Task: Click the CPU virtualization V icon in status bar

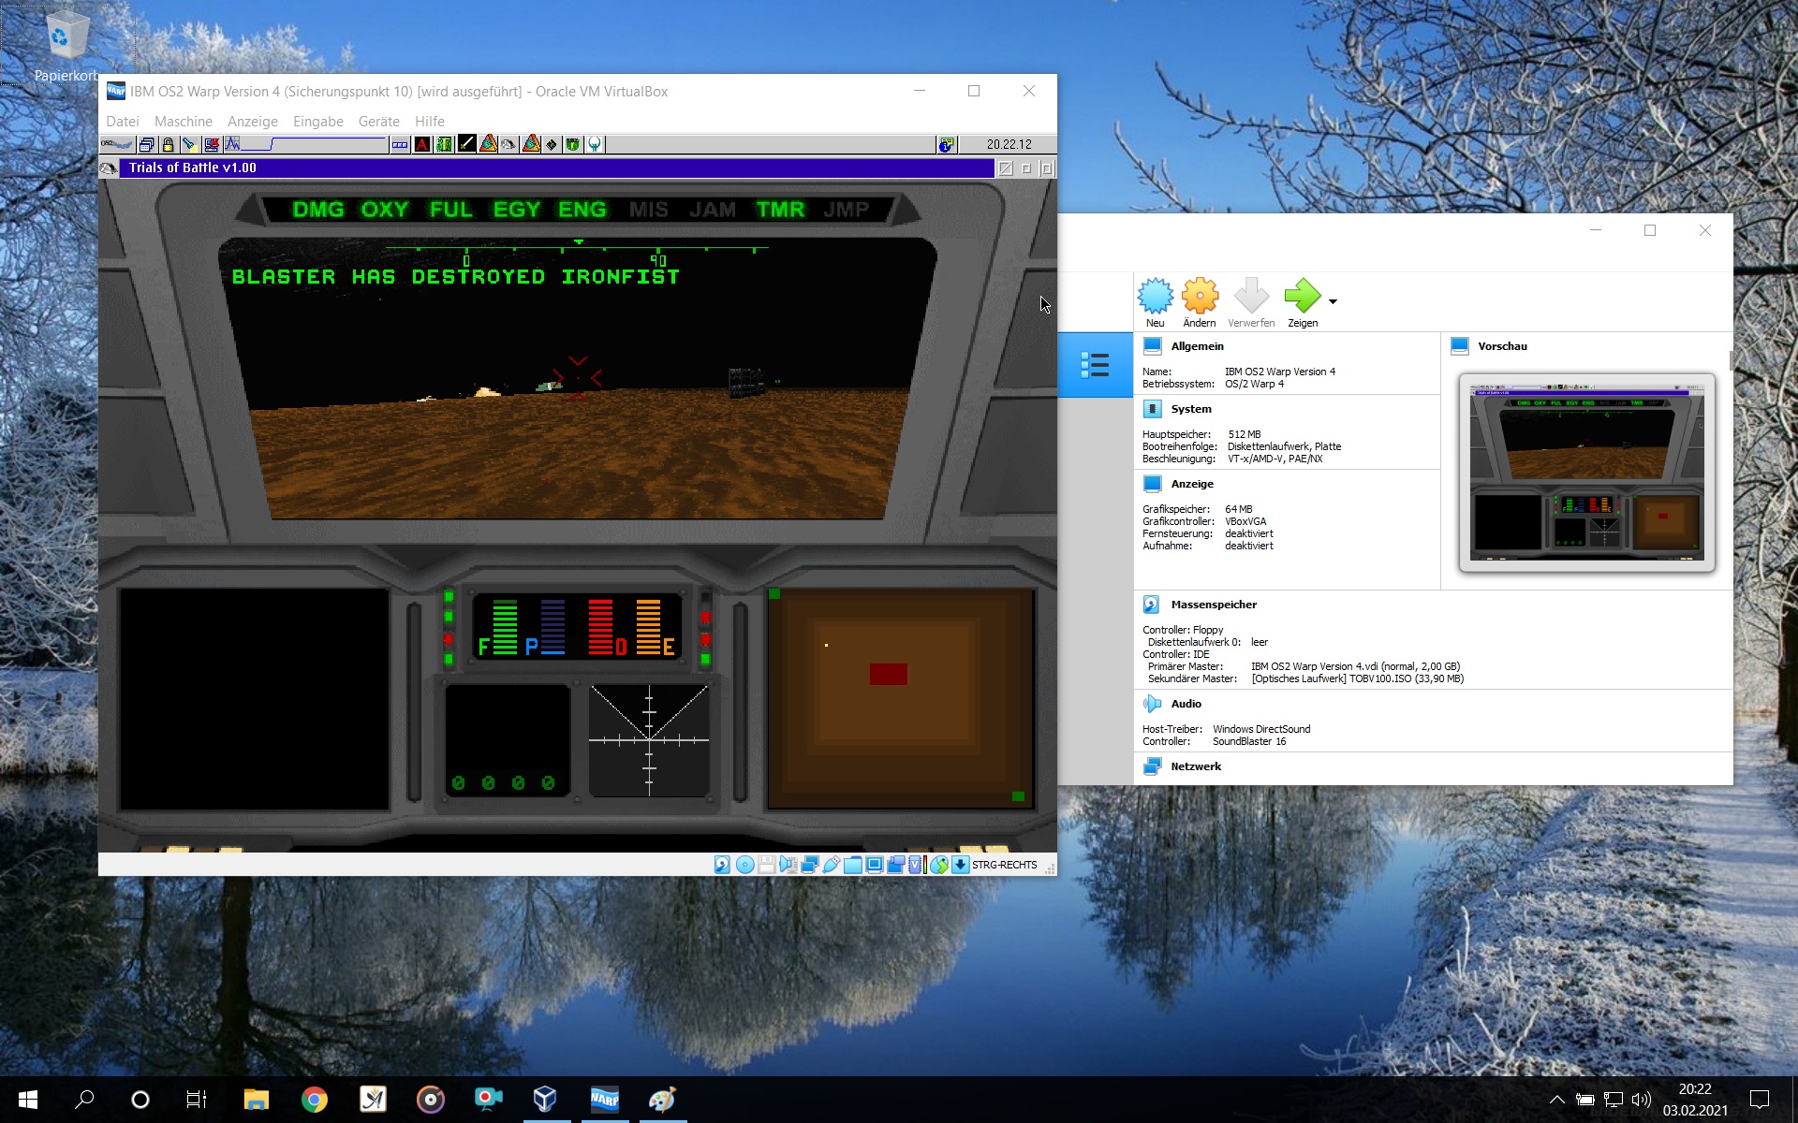Action: point(915,865)
